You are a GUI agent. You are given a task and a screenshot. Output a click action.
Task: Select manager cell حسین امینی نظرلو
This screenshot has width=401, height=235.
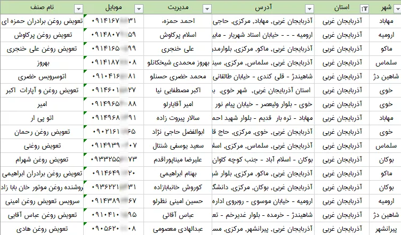click(178, 201)
